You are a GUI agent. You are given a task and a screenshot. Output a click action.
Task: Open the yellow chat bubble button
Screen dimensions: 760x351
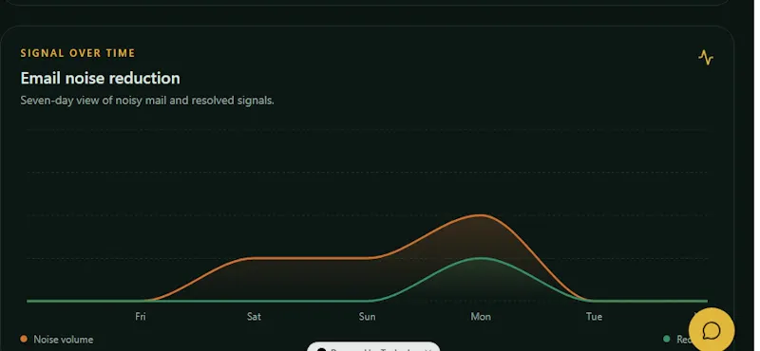point(711,331)
